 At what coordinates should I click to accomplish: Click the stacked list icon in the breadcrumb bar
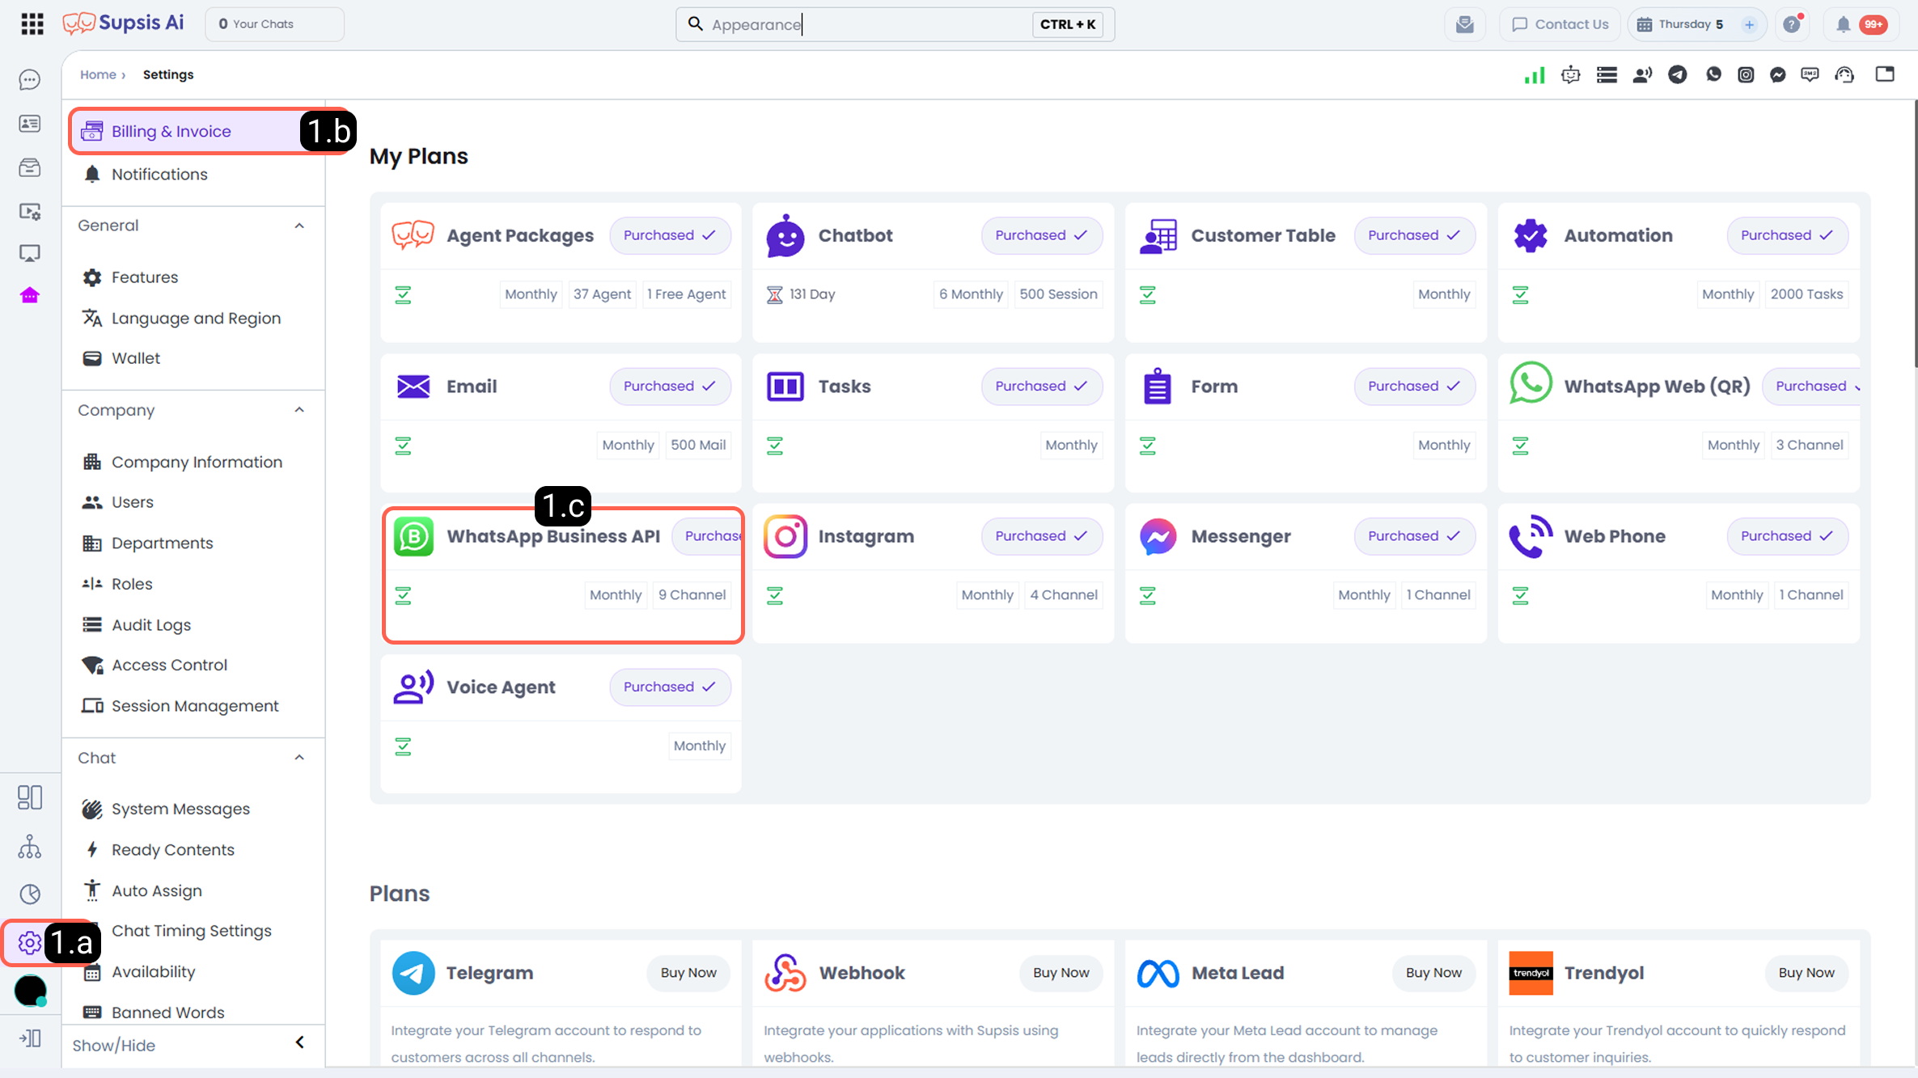pos(1607,75)
